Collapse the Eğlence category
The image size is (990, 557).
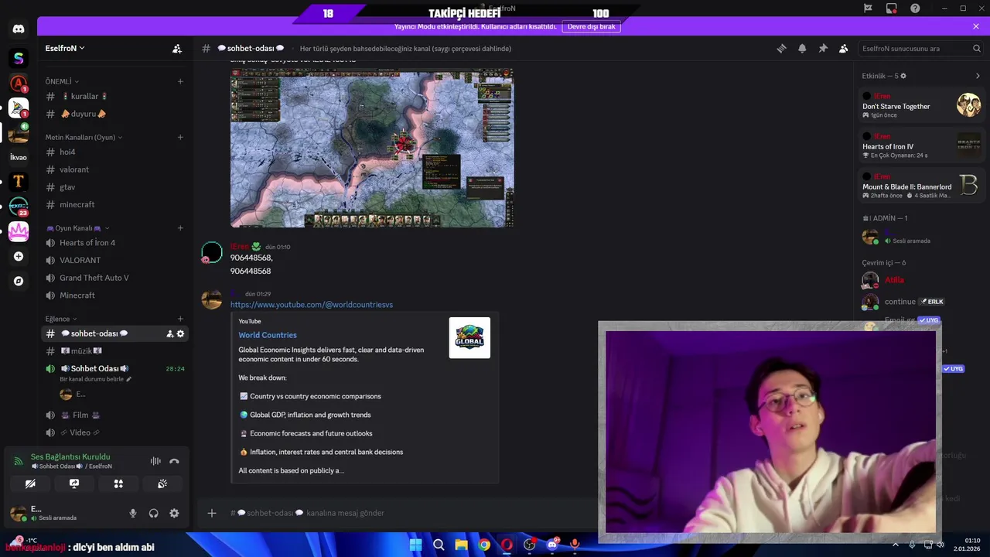pyautogui.click(x=61, y=319)
